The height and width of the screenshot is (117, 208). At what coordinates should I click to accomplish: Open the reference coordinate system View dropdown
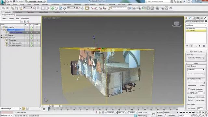(x=71, y=8)
